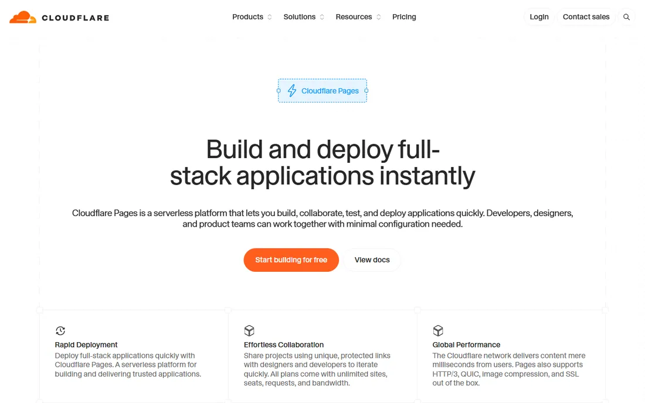Click the Global Performance cube icon
645x403 pixels.
coord(438,331)
